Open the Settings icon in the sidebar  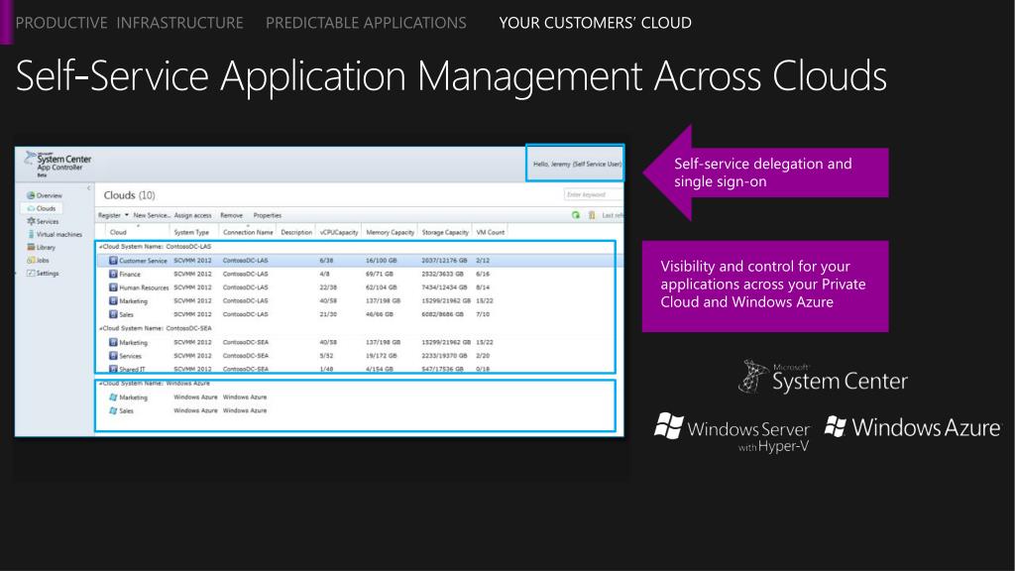tap(31, 274)
